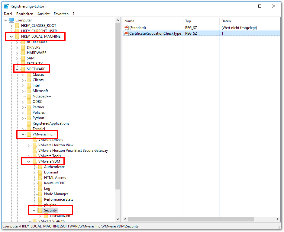Image resolution: width=284 pixels, height=232 pixels.
Task: Collapse the SOFTWARE key chevron
Action: (17, 69)
